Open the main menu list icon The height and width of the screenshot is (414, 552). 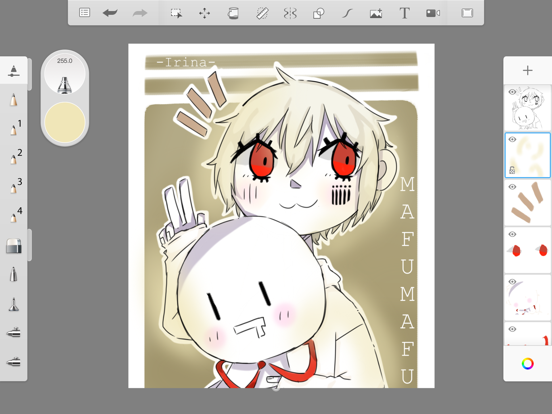tap(85, 13)
